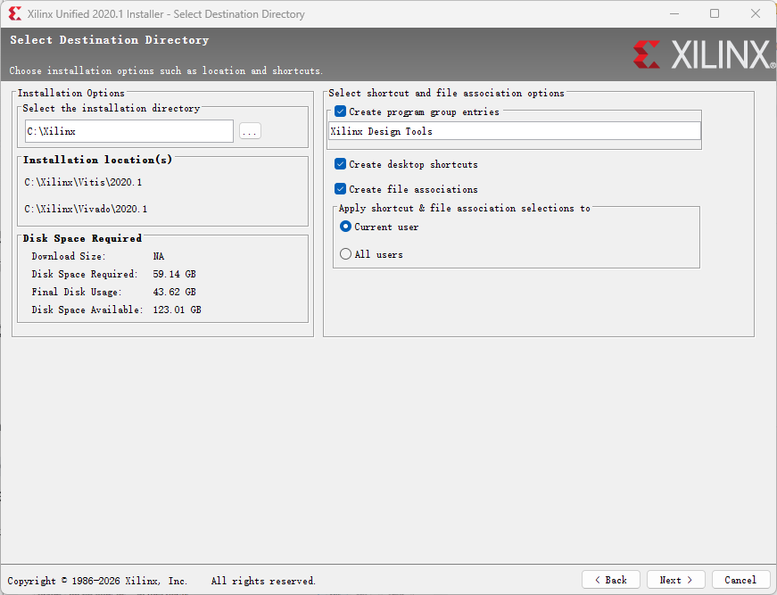Click the Disk Space Available value 123.01 GB
Viewport: 777px width, 595px height.
(177, 310)
